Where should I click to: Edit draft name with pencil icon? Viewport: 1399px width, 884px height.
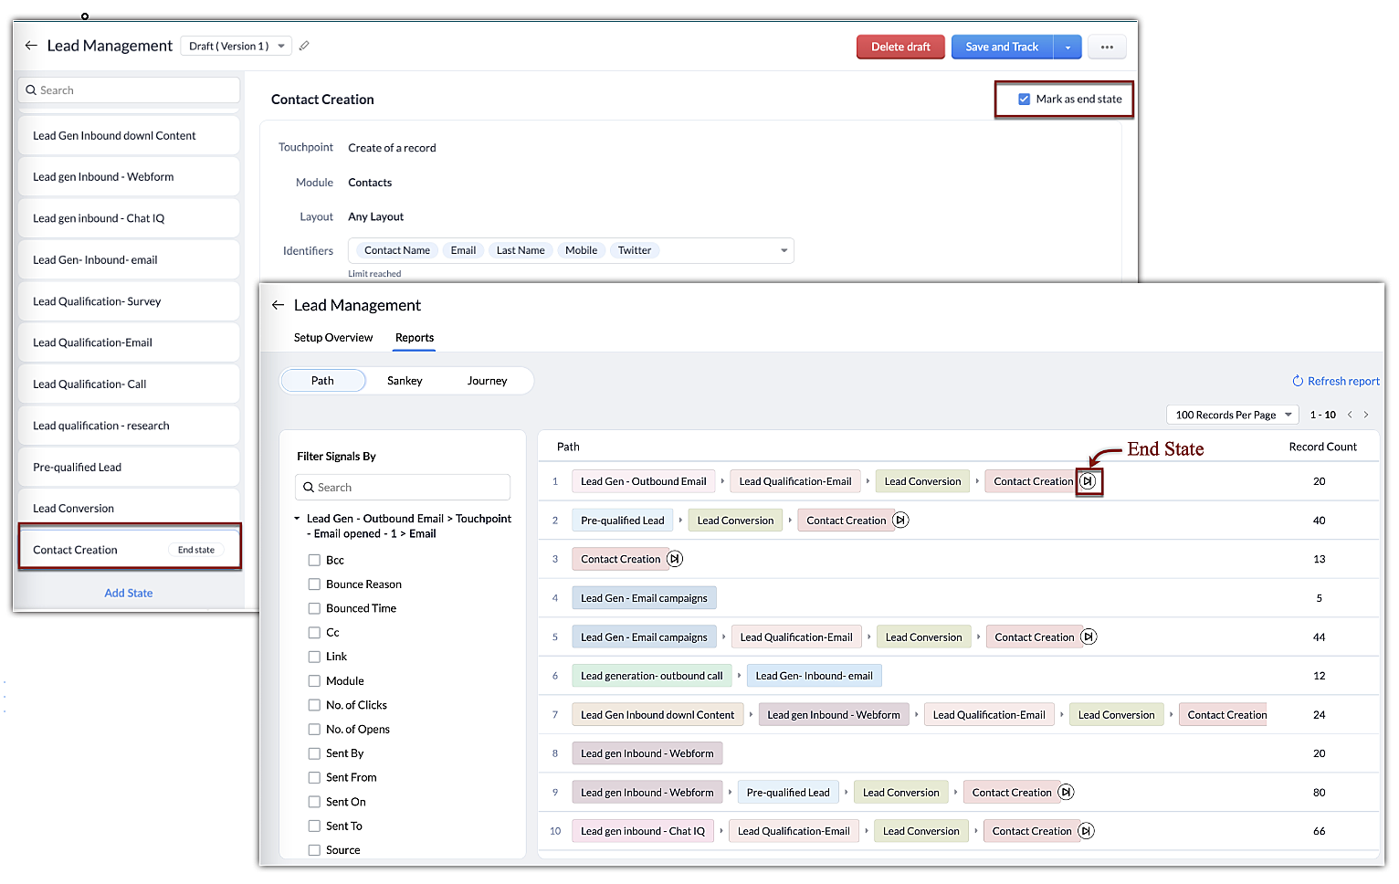click(x=304, y=46)
